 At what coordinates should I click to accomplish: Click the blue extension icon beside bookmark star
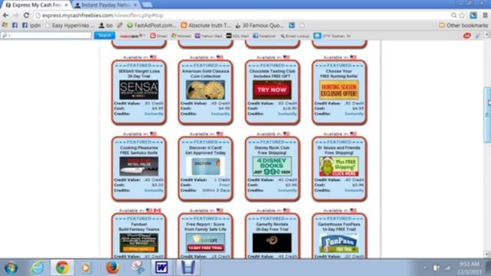[x=473, y=15]
